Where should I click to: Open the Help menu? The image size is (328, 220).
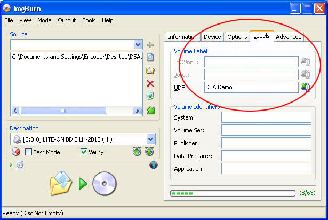pos(108,20)
